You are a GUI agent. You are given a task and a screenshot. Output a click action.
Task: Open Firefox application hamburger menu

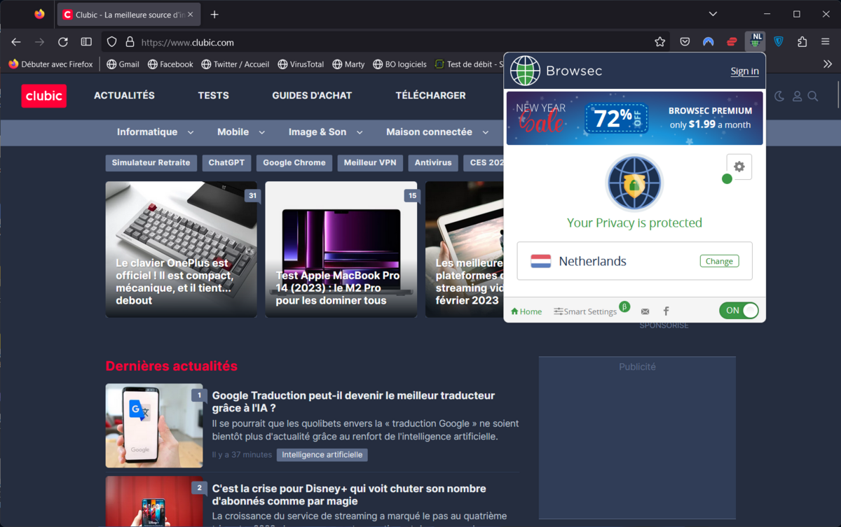(x=825, y=42)
